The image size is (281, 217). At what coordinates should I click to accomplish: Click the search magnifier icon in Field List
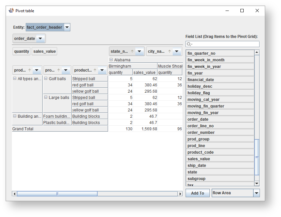(189, 44)
